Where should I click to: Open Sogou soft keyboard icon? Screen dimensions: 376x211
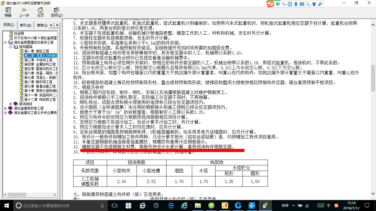point(302,4)
